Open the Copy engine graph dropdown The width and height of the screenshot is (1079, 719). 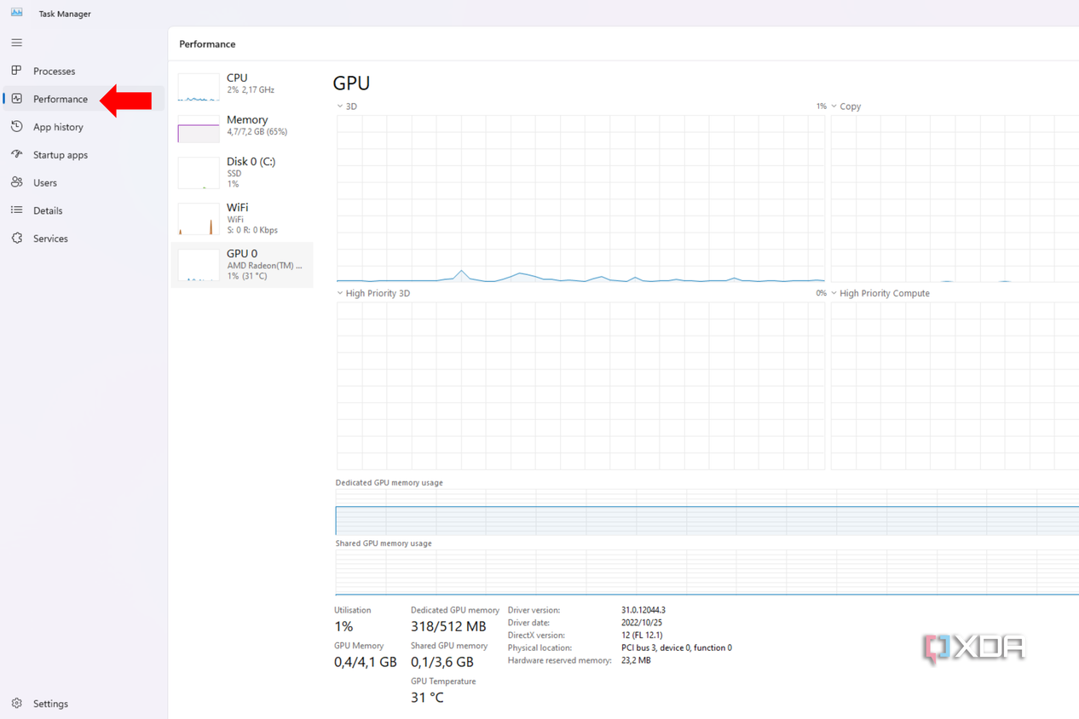834,106
